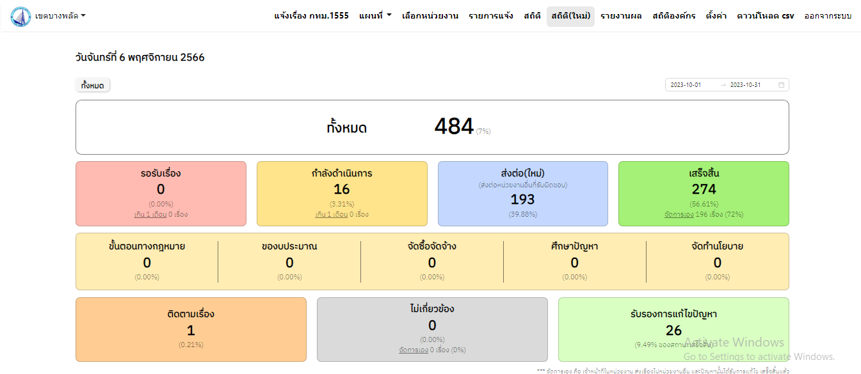Open แจ้งเรื่อง กทม.1555 from the navbar
This screenshot has height=374, width=861.
pyautogui.click(x=311, y=16)
